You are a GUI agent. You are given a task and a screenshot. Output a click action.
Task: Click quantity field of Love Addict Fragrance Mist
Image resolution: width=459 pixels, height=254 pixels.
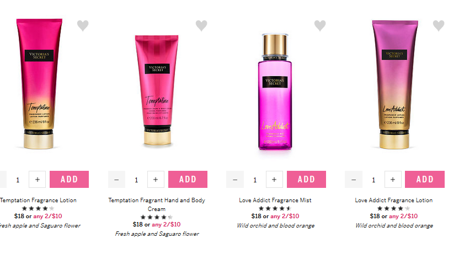(x=255, y=180)
